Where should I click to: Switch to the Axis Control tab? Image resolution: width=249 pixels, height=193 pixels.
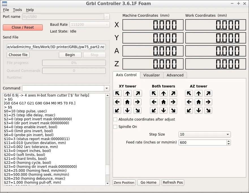[126, 75]
